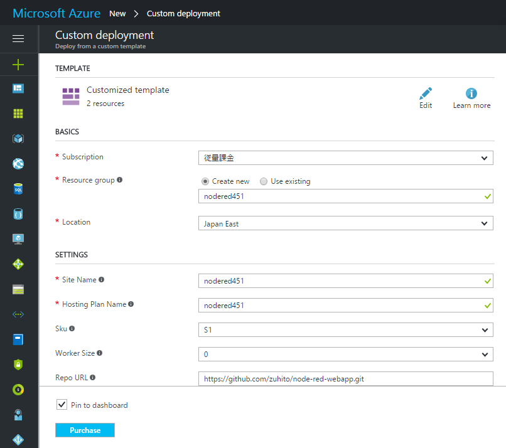Open Virtual machines monitor icon
This screenshot has height=448, width=506.
18,239
